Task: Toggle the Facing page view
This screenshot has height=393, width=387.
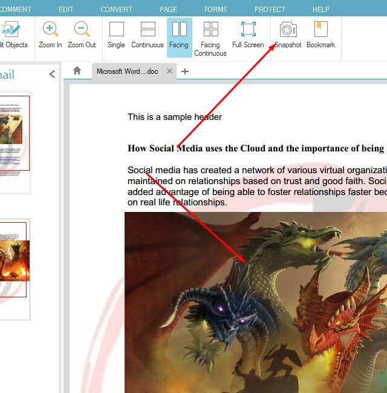Action: click(x=179, y=37)
